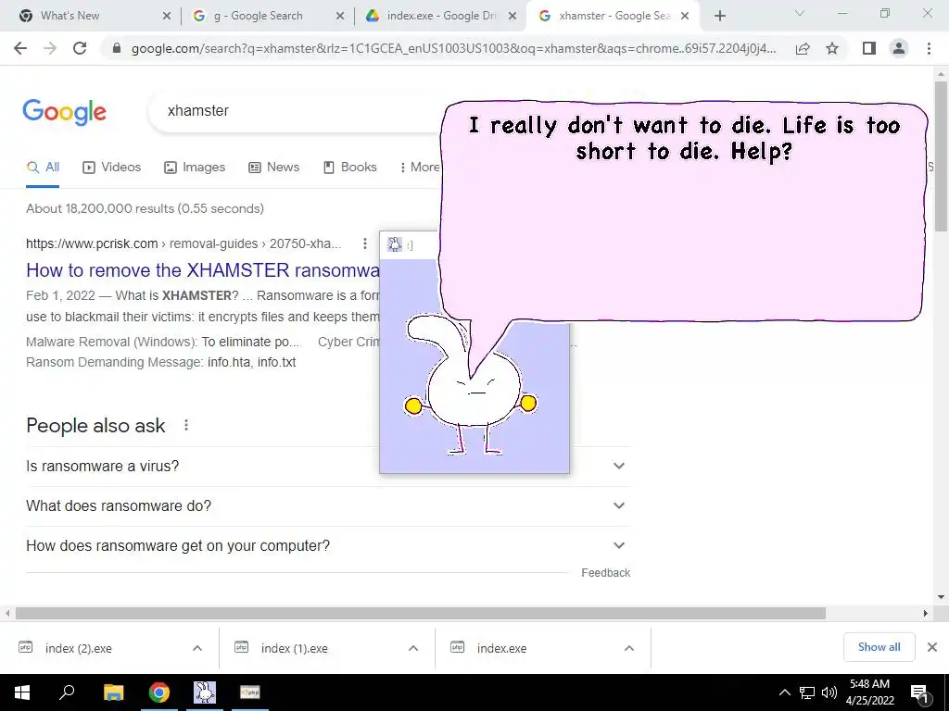Open network status tray icon
The image size is (949, 711).
[x=807, y=692]
